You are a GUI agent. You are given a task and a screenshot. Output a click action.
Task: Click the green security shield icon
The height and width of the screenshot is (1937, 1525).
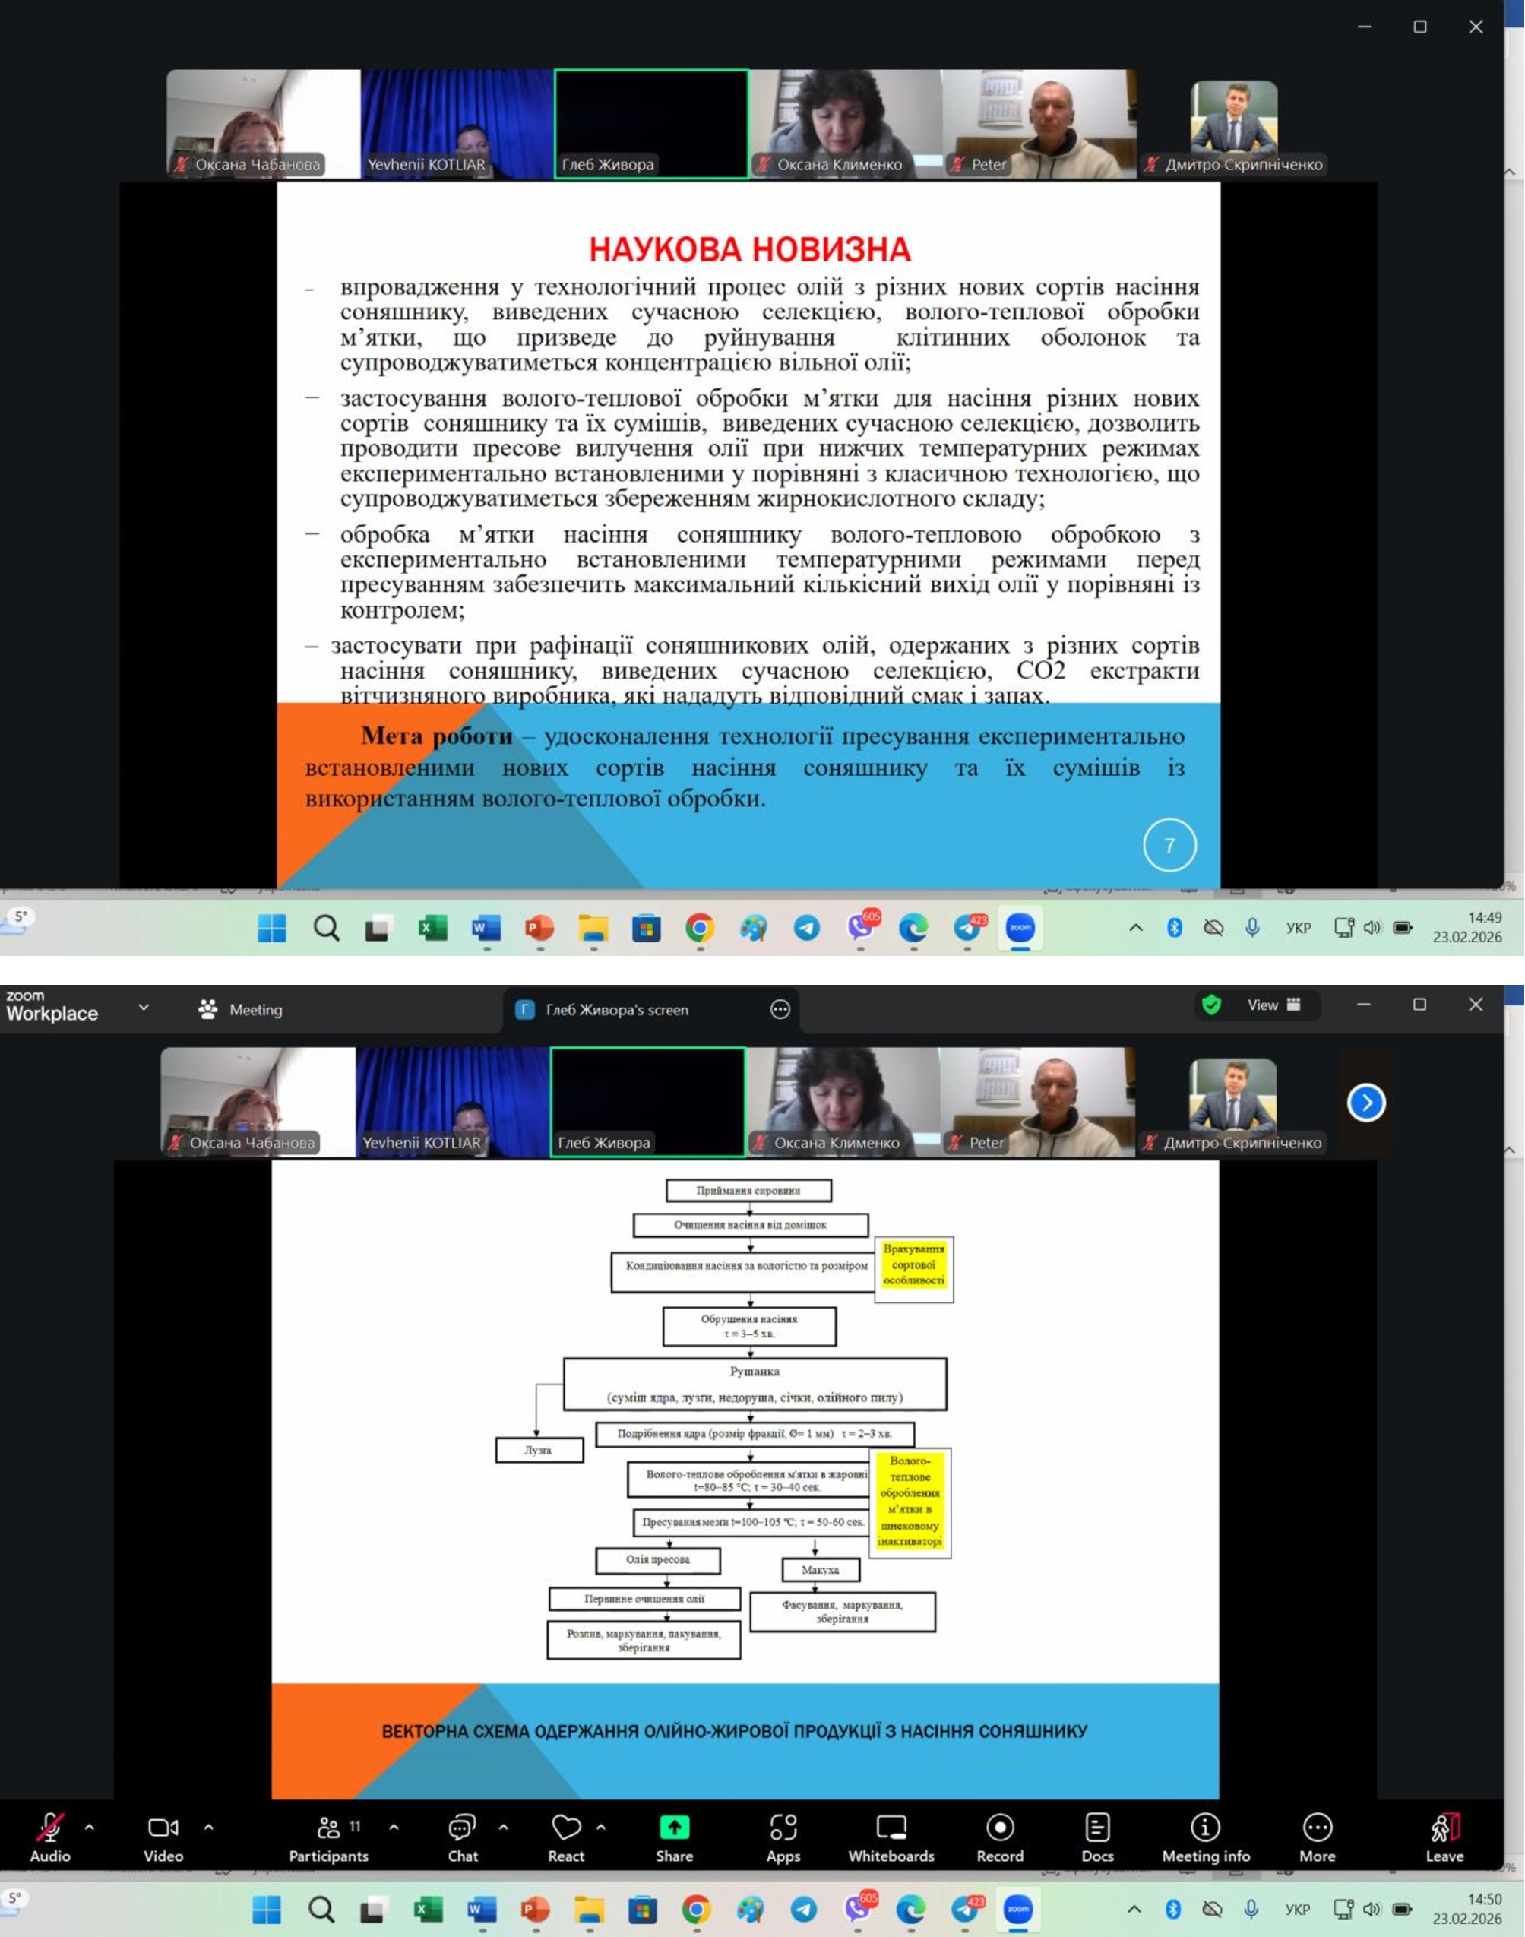[x=1212, y=1005]
